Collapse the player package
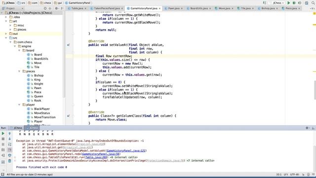 coord(20,105)
